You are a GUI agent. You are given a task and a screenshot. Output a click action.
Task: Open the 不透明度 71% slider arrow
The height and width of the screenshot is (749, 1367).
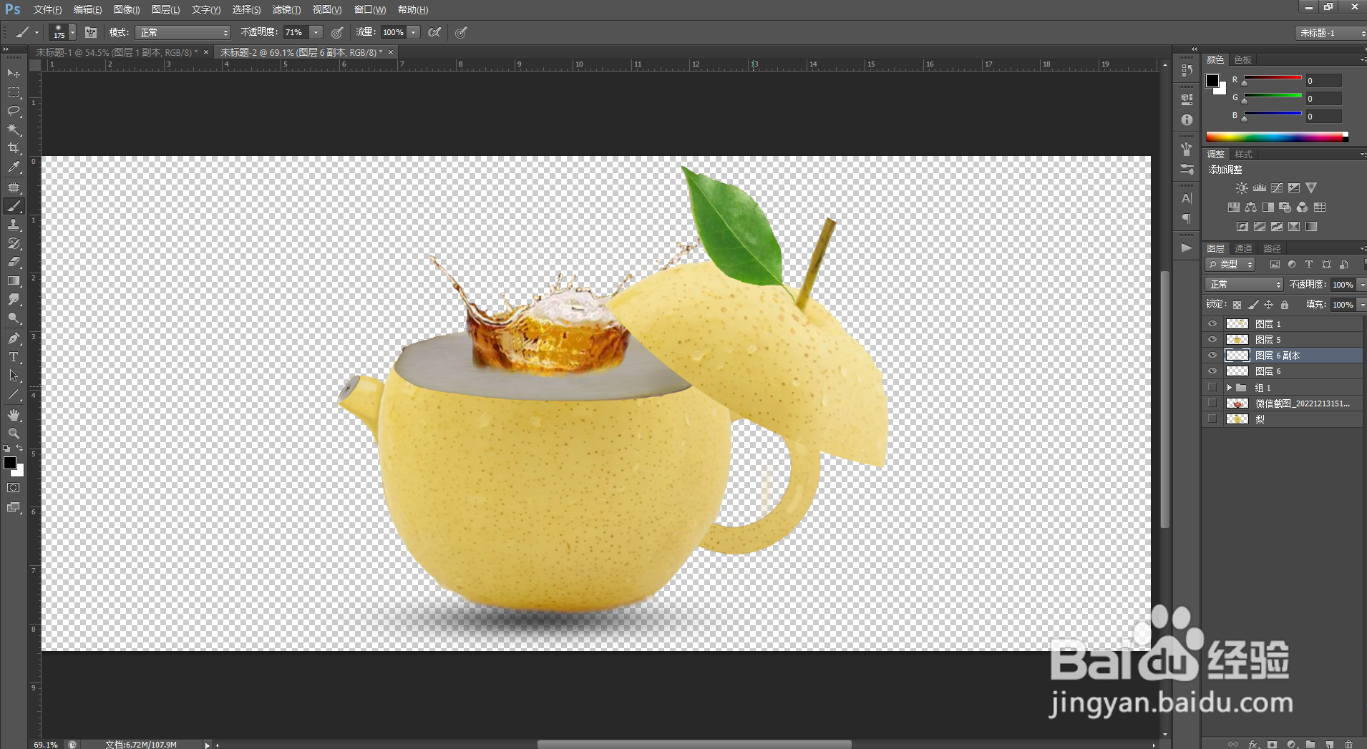pos(316,32)
